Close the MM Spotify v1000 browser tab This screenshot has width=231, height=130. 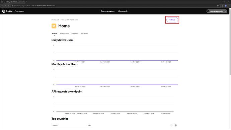(23, 2)
